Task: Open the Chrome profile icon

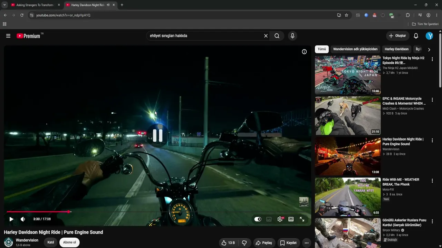Action: (429, 15)
